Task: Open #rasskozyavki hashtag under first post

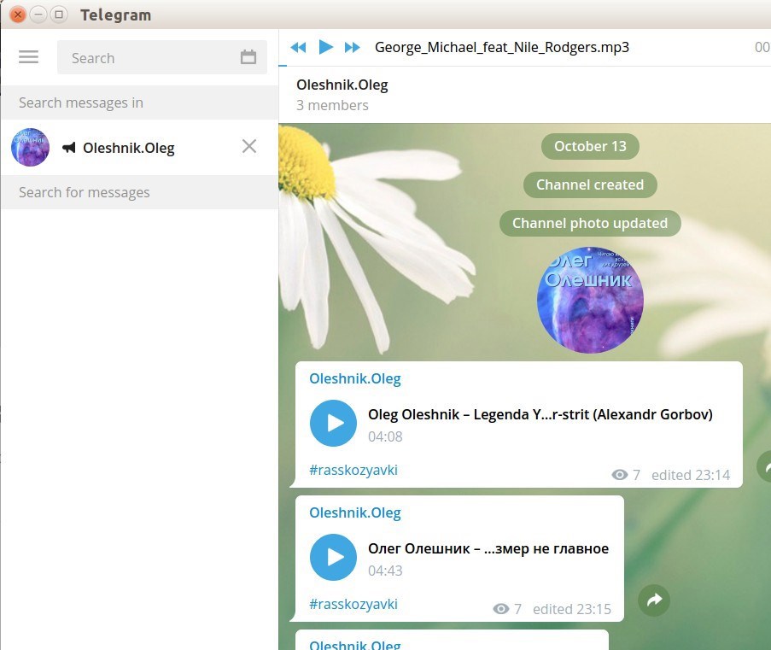Action: pos(353,470)
